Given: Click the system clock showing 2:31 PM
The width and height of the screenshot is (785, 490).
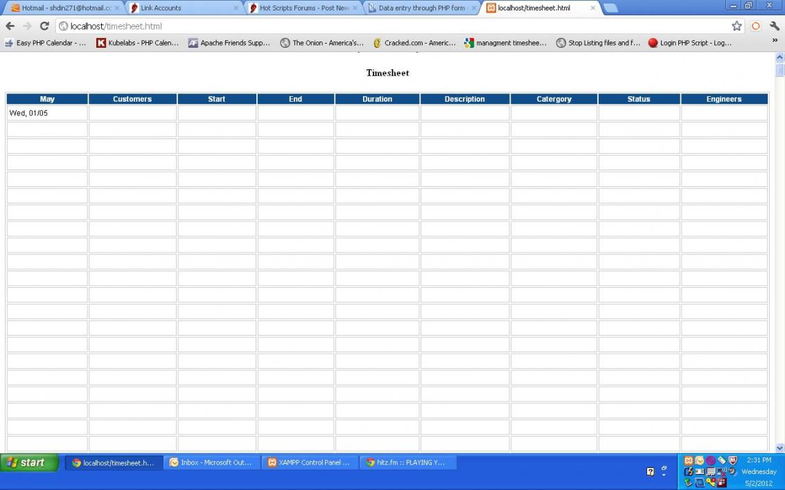Looking at the screenshot, I should point(759,460).
